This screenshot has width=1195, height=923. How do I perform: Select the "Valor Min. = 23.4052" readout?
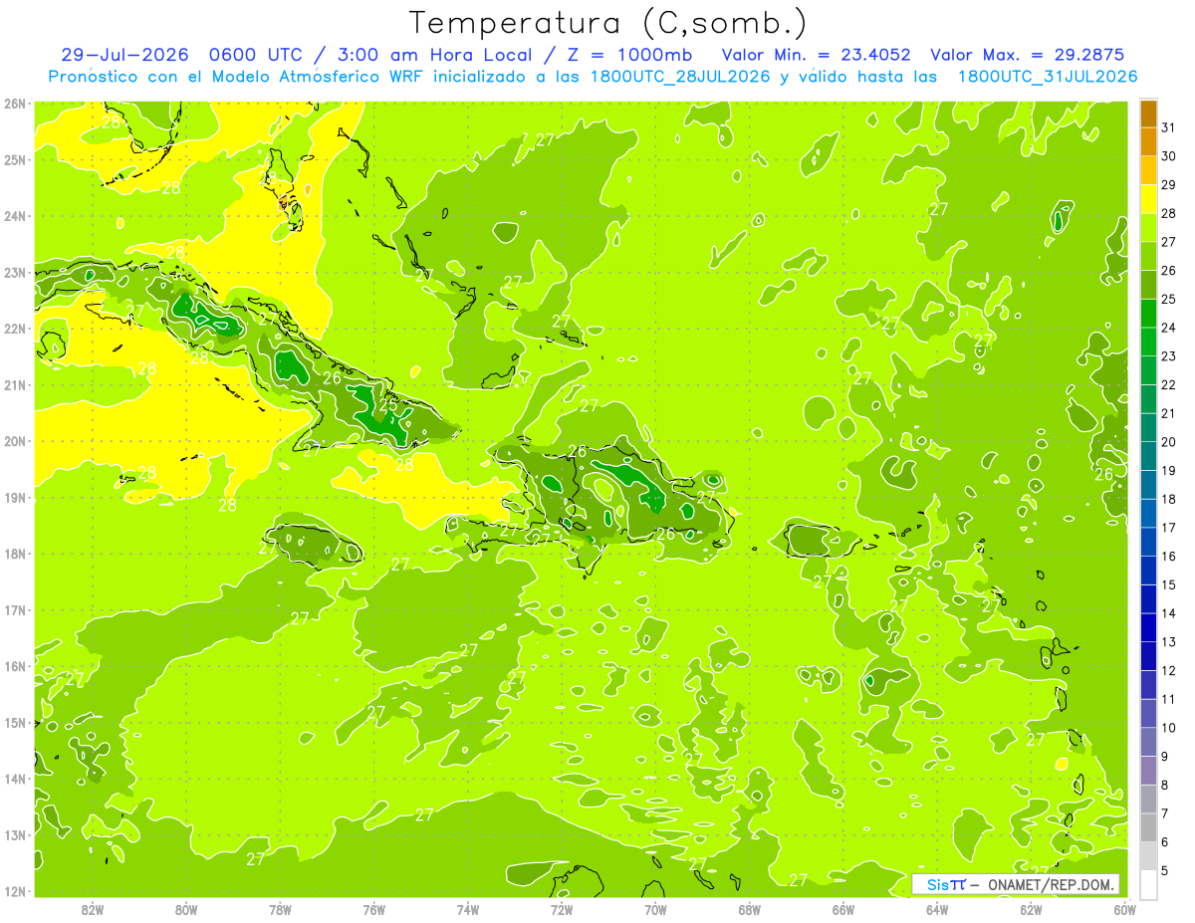tap(816, 55)
